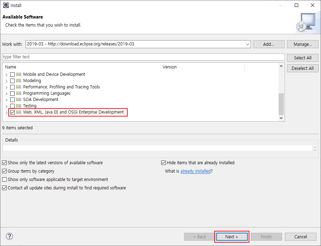Expand the Modeling tree node

(x=7, y=81)
